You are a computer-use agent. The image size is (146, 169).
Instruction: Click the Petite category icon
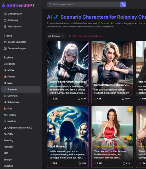coord(5,134)
